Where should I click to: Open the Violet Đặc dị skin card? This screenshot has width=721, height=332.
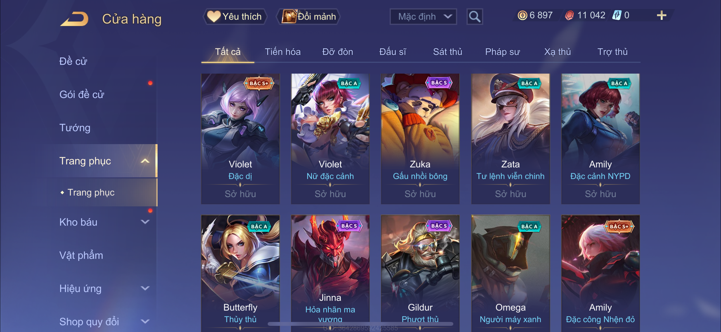(240, 139)
